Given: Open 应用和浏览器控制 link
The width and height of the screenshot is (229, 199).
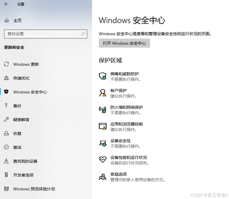Looking at the screenshot, I should 127,124.
